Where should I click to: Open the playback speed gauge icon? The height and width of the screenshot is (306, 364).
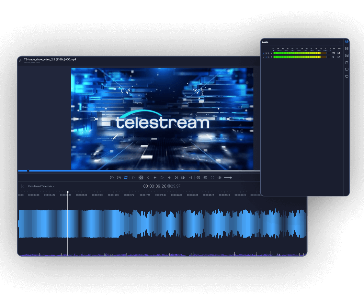(x=119, y=178)
